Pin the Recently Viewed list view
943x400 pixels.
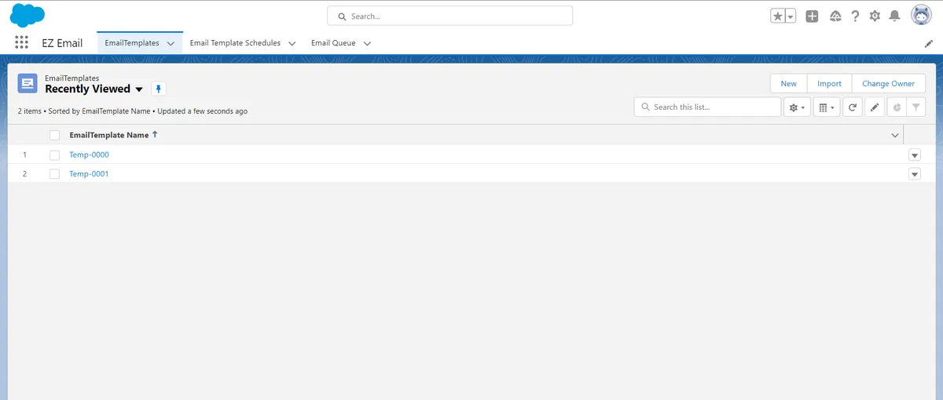(x=158, y=89)
